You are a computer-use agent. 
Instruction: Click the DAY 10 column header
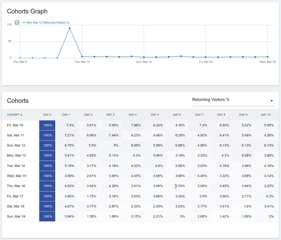[x=266, y=115]
